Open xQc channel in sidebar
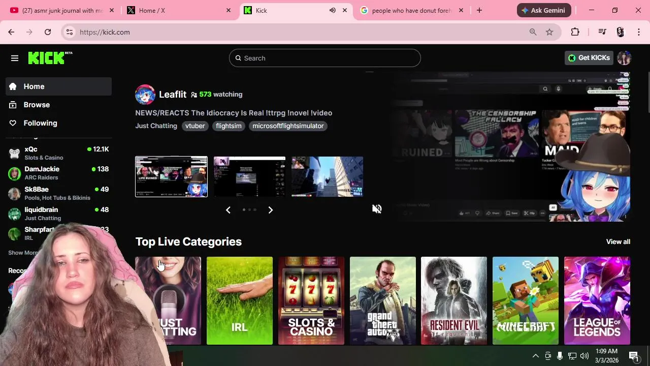Image resolution: width=650 pixels, height=366 pixels. tap(59, 153)
